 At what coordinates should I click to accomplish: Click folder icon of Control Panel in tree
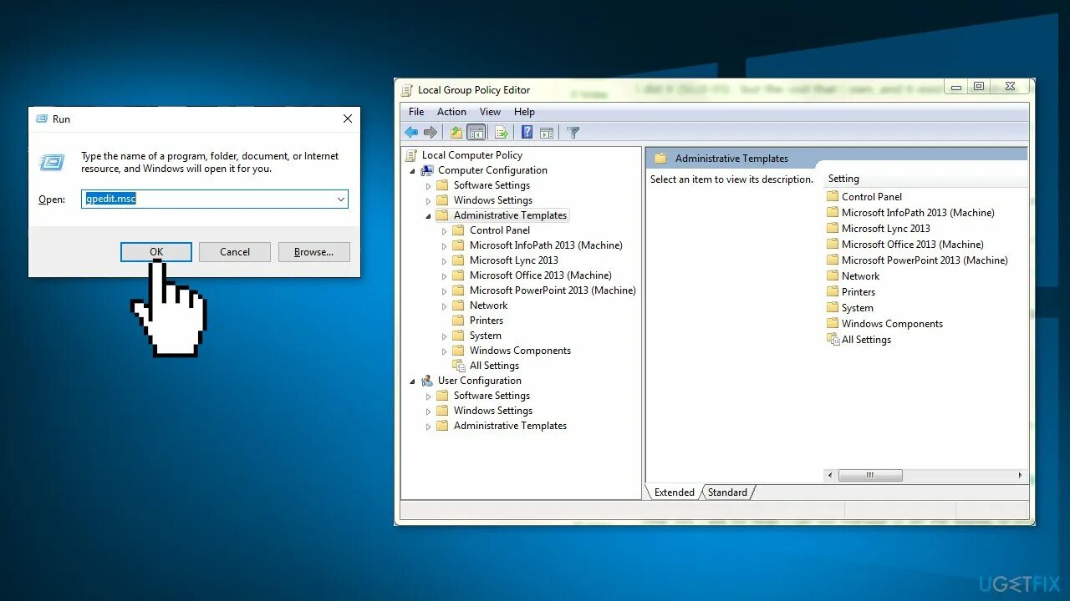tap(458, 230)
